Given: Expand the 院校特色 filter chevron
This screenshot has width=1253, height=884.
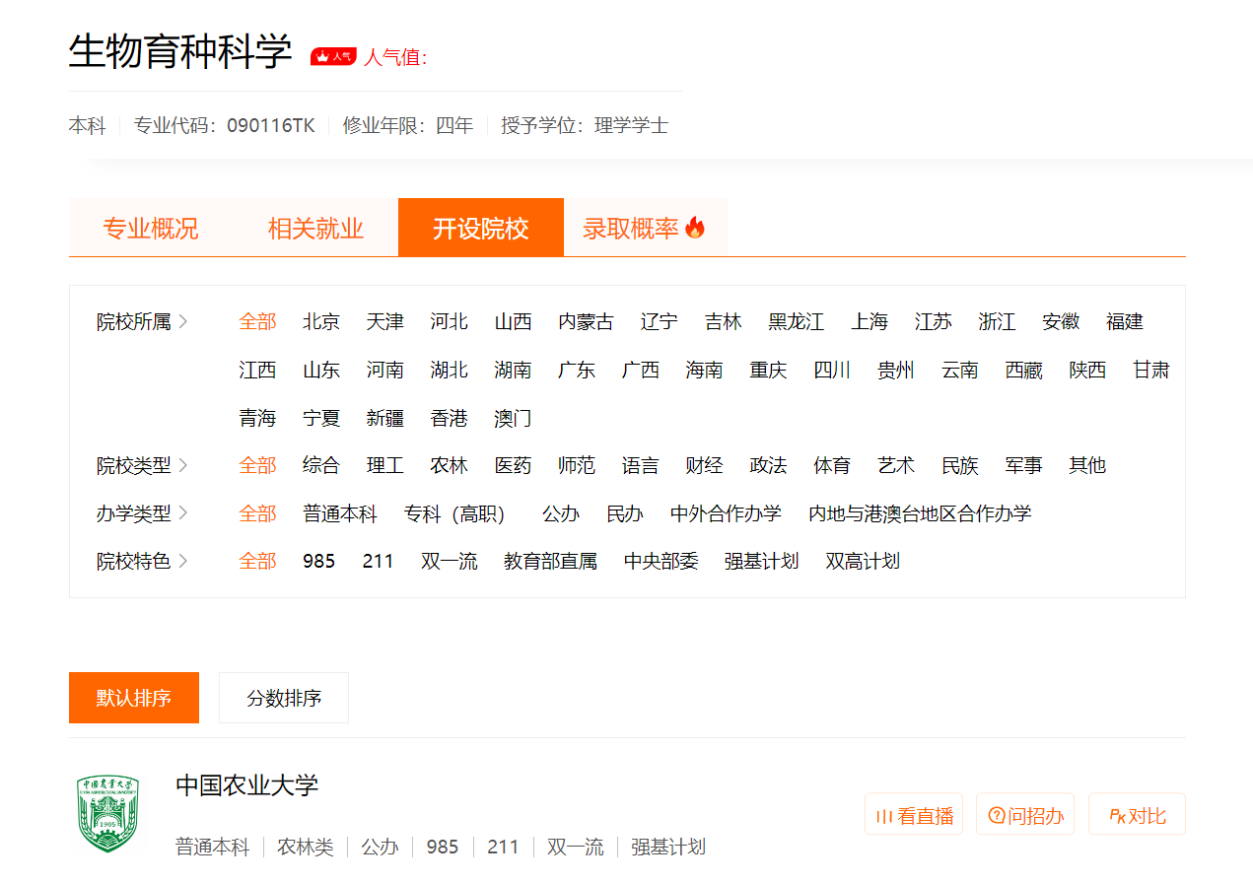Looking at the screenshot, I should [183, 561].
